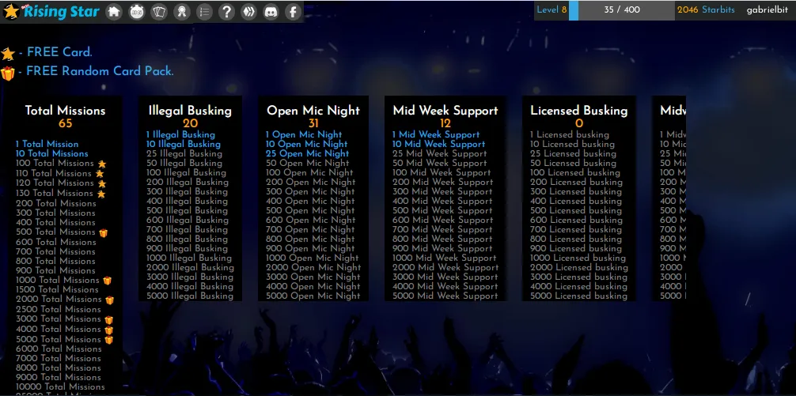Click the Open Mic Night column heading
796x396 pixels.
pyautogui.click(x=313, y=111)
